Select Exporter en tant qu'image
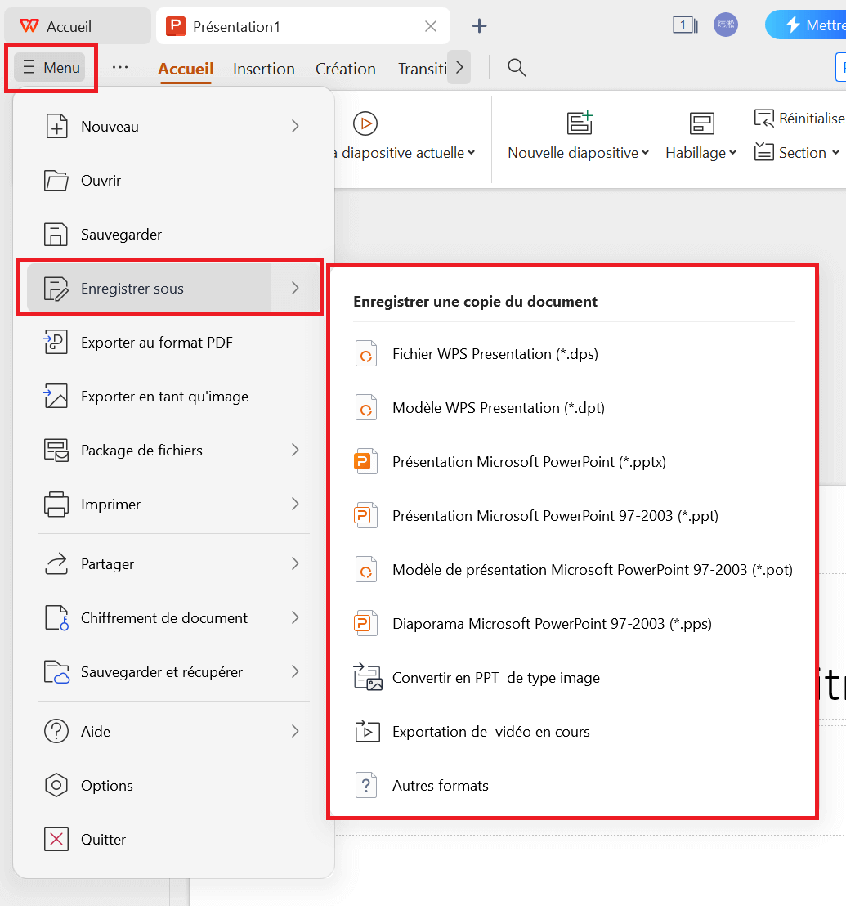This screenshot has height=906, width=846. [163, 396]
